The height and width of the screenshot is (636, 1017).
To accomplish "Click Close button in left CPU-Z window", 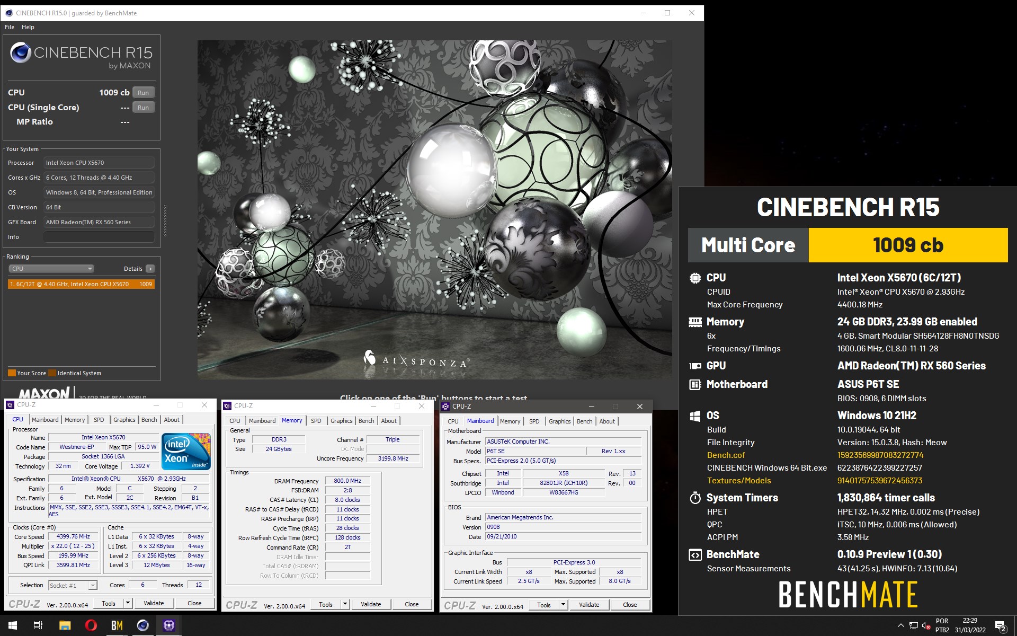I will pos(194,603).
